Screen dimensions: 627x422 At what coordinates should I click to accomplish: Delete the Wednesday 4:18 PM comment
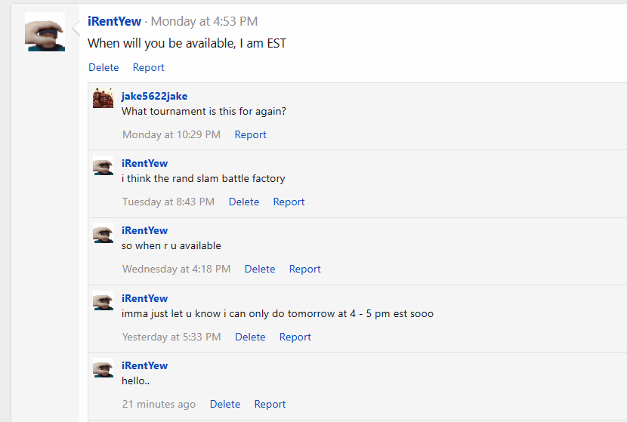[x=260, y=269]
